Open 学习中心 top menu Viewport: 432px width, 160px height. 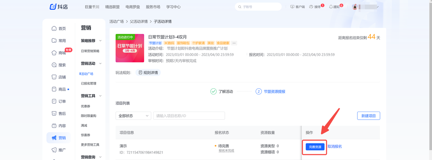pos(173,7)
